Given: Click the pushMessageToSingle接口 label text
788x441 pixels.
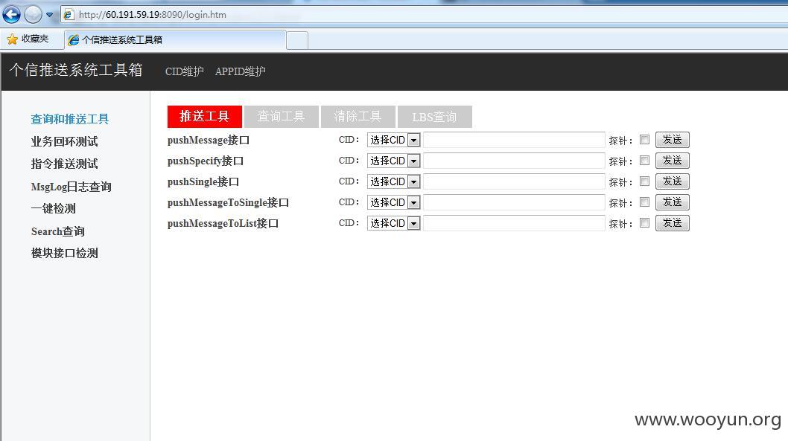Looking at the screenshot, I should (228, 203).
